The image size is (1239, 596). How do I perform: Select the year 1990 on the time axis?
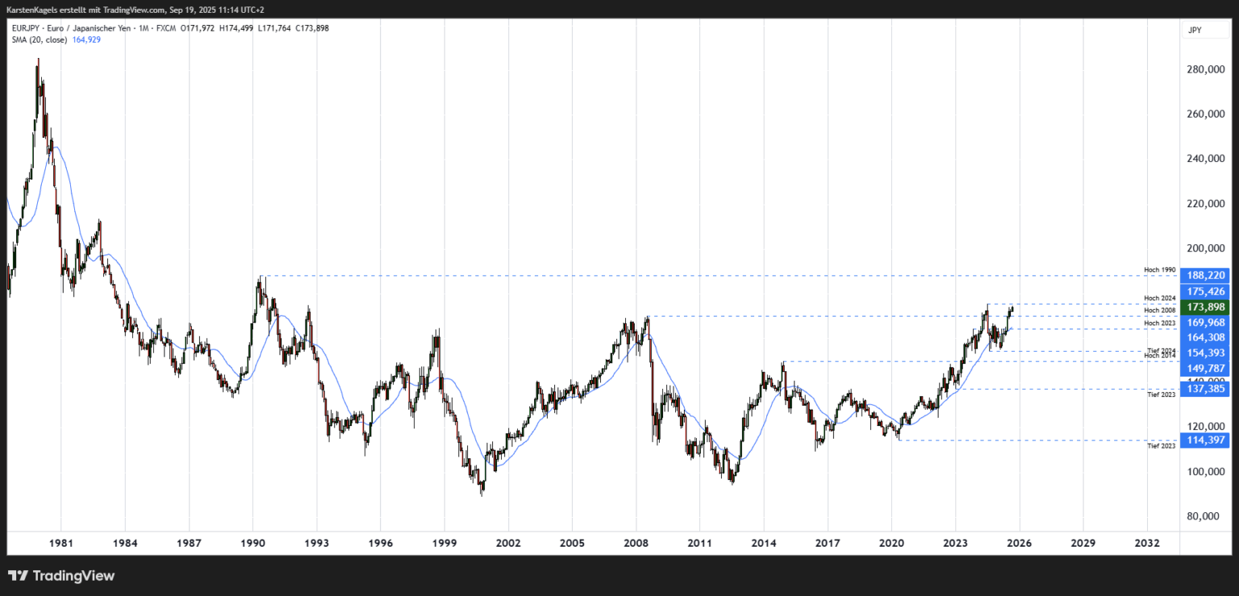click(252, 544)
